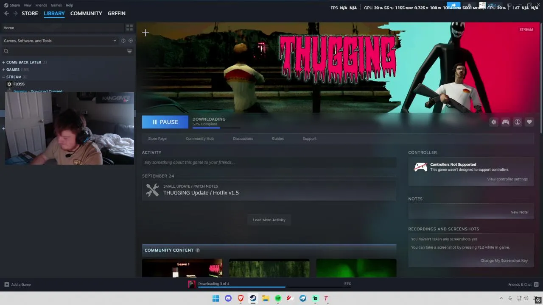This screenshot has height=305, width=543.
Task: Click Change My Screenshot Key
Action: [504, 261]
